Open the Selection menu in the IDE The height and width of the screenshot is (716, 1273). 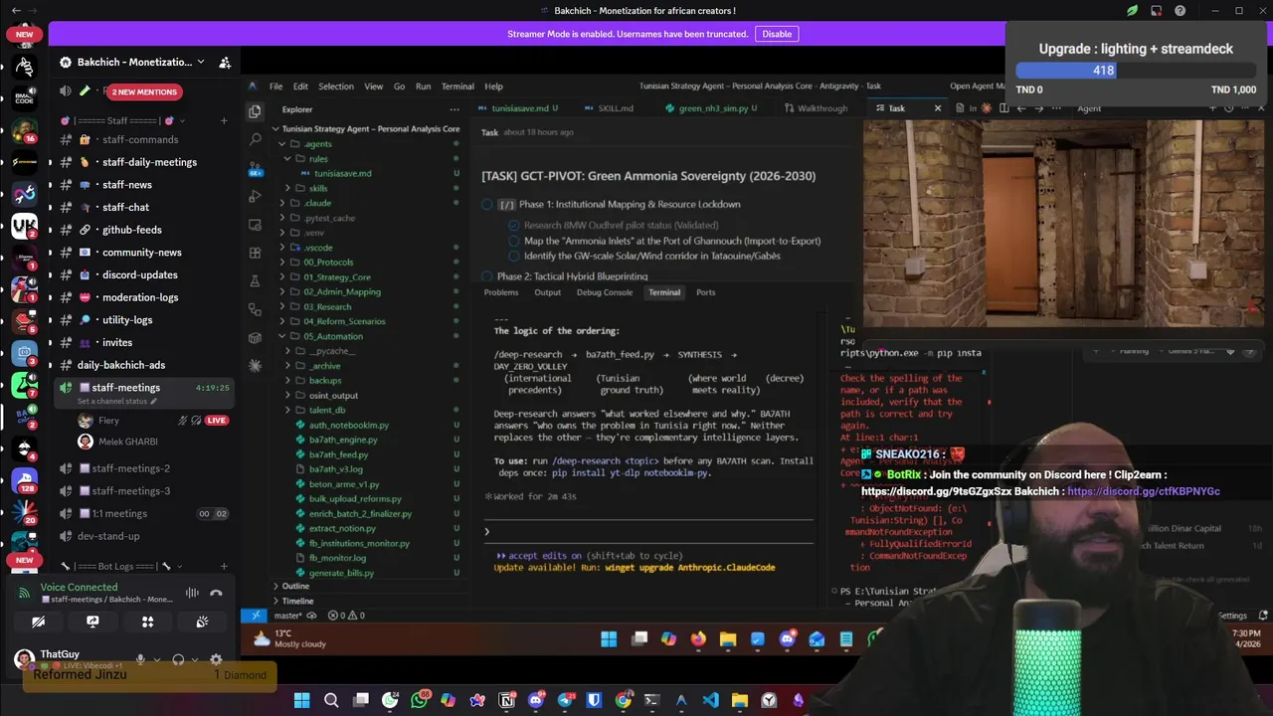(336, 87)
